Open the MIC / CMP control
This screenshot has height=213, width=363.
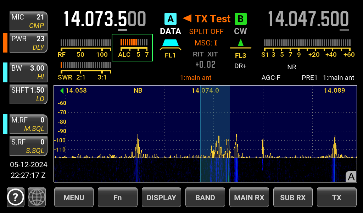click(x=28, y=21)
